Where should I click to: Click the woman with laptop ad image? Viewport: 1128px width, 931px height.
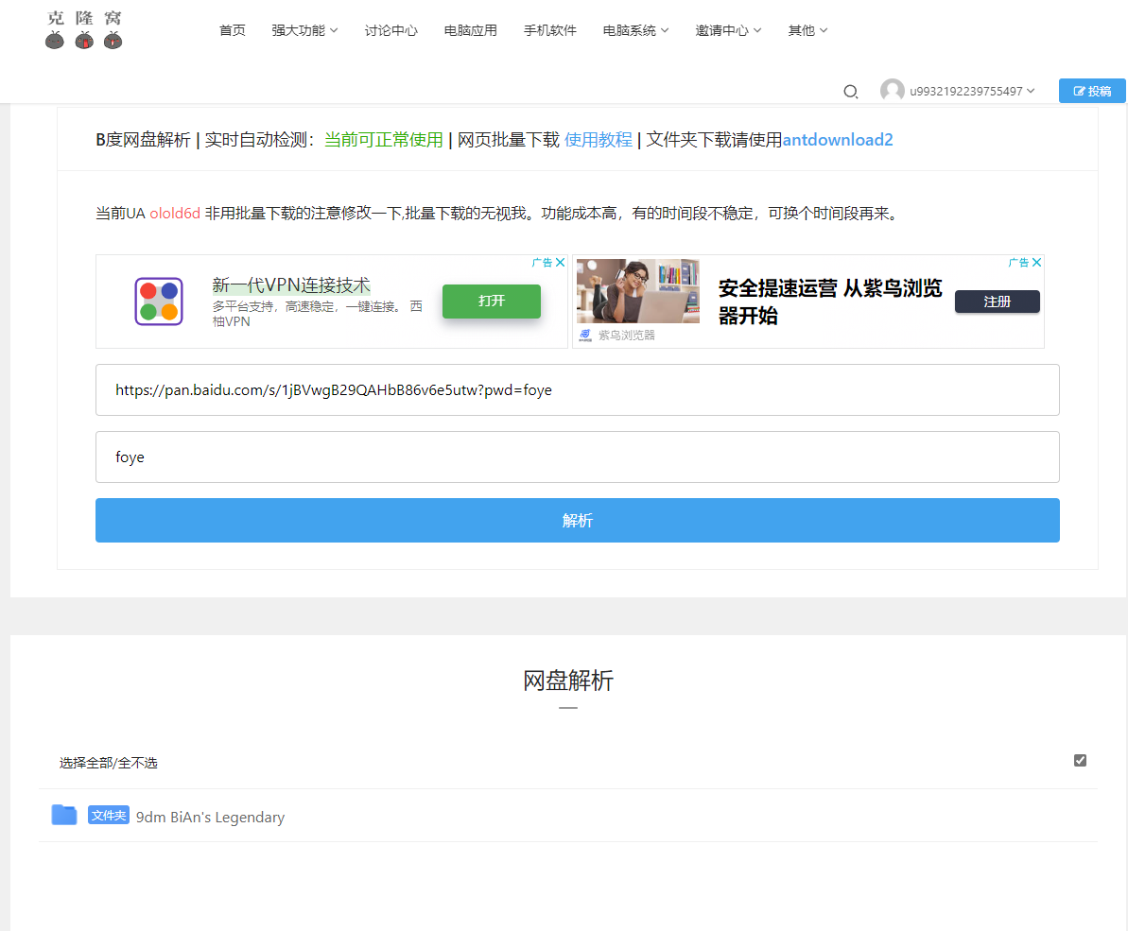[638, 290]
